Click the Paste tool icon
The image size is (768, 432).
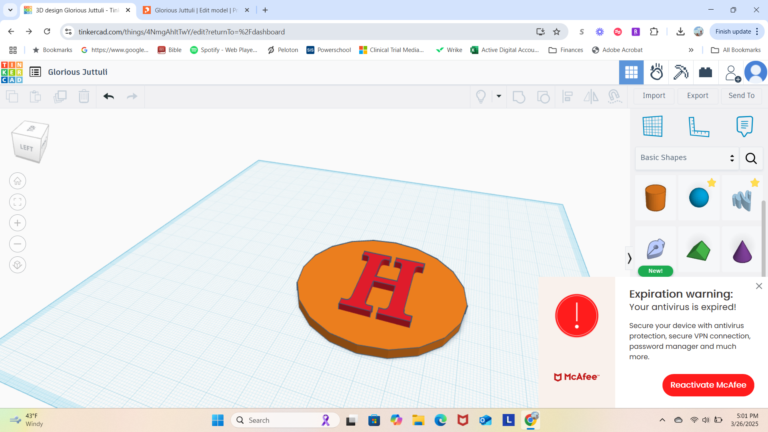[x=35, y=96]
